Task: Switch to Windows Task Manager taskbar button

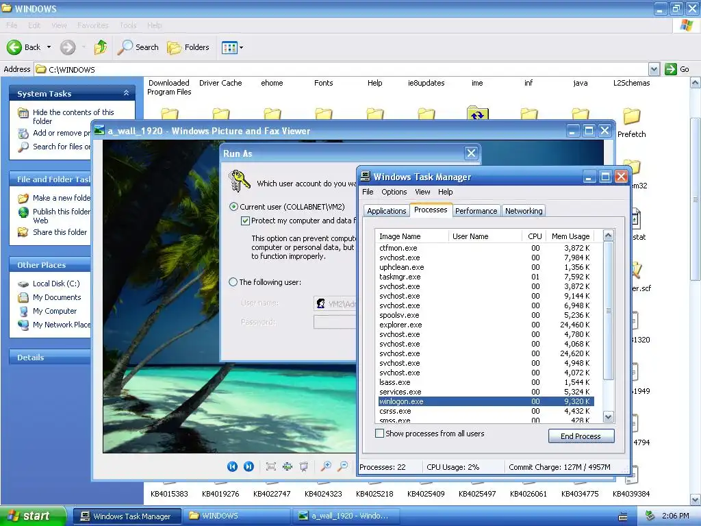Action: [x=127, y=516]
